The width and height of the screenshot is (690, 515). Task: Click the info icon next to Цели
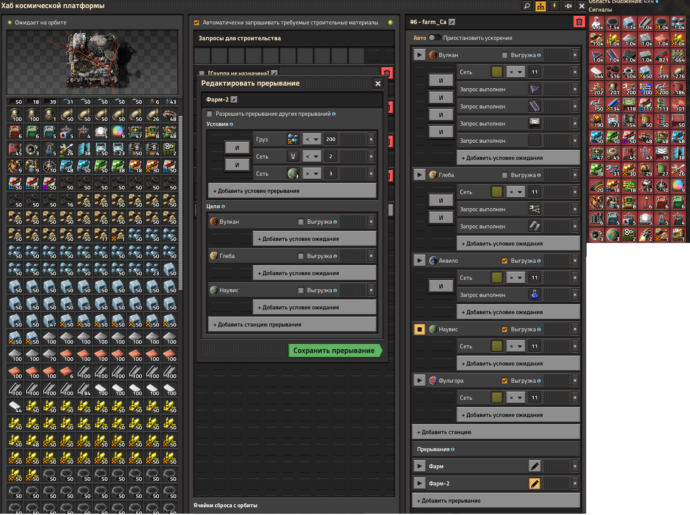pos(223,207)
